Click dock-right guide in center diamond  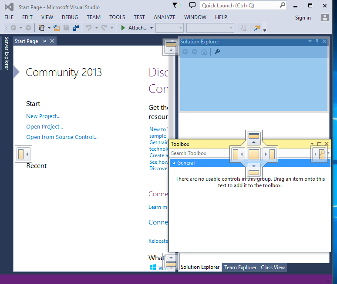coord(270,154)
